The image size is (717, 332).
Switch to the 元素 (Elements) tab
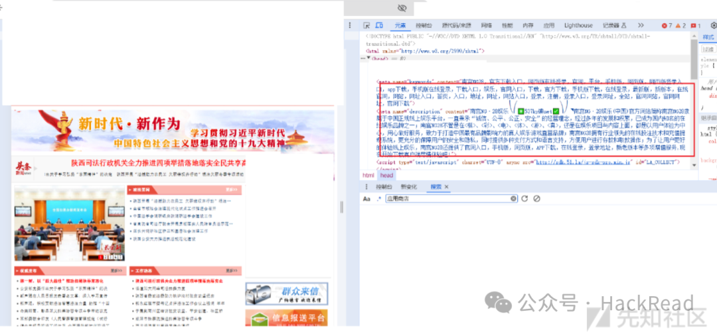400,26
